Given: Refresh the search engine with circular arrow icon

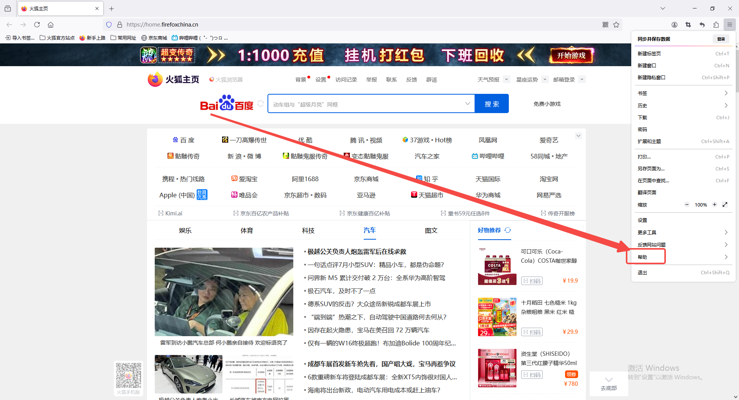Looking at the screenshot, I should tap(261, 103).
